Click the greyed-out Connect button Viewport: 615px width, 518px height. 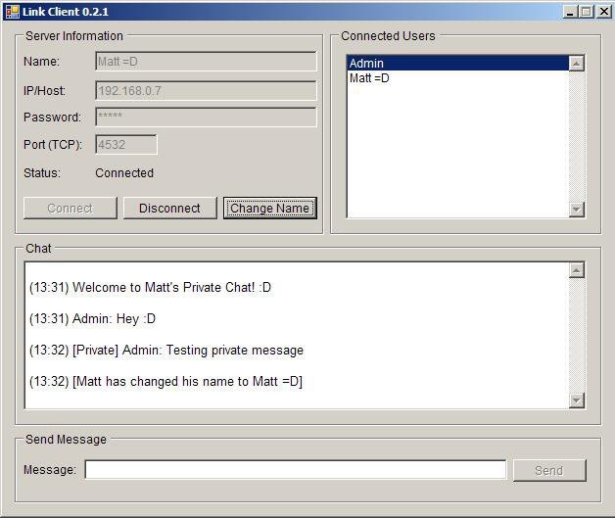click(71, 209)
